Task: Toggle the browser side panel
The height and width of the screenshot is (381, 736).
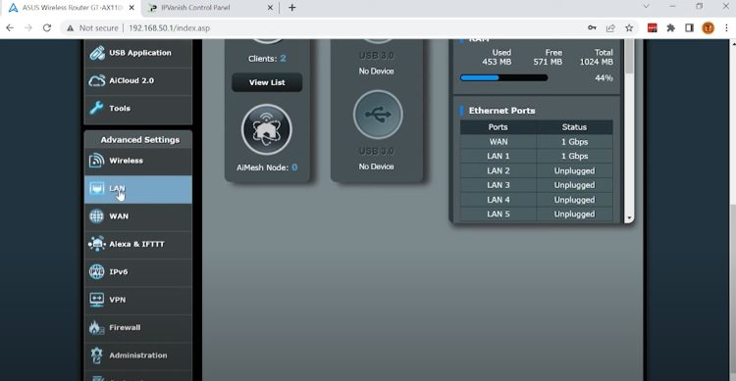Action: pyautogui.click(x=689, y=28)
